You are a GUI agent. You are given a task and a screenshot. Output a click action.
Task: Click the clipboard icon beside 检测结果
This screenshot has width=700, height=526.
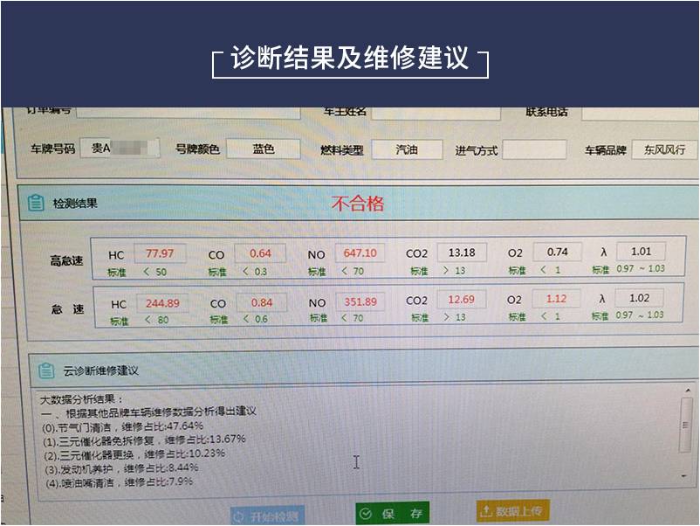(35, 203)
